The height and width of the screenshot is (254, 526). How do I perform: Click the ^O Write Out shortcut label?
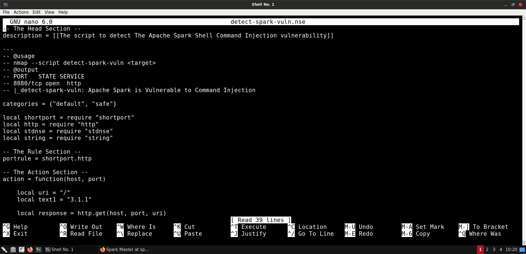point(81,227)
